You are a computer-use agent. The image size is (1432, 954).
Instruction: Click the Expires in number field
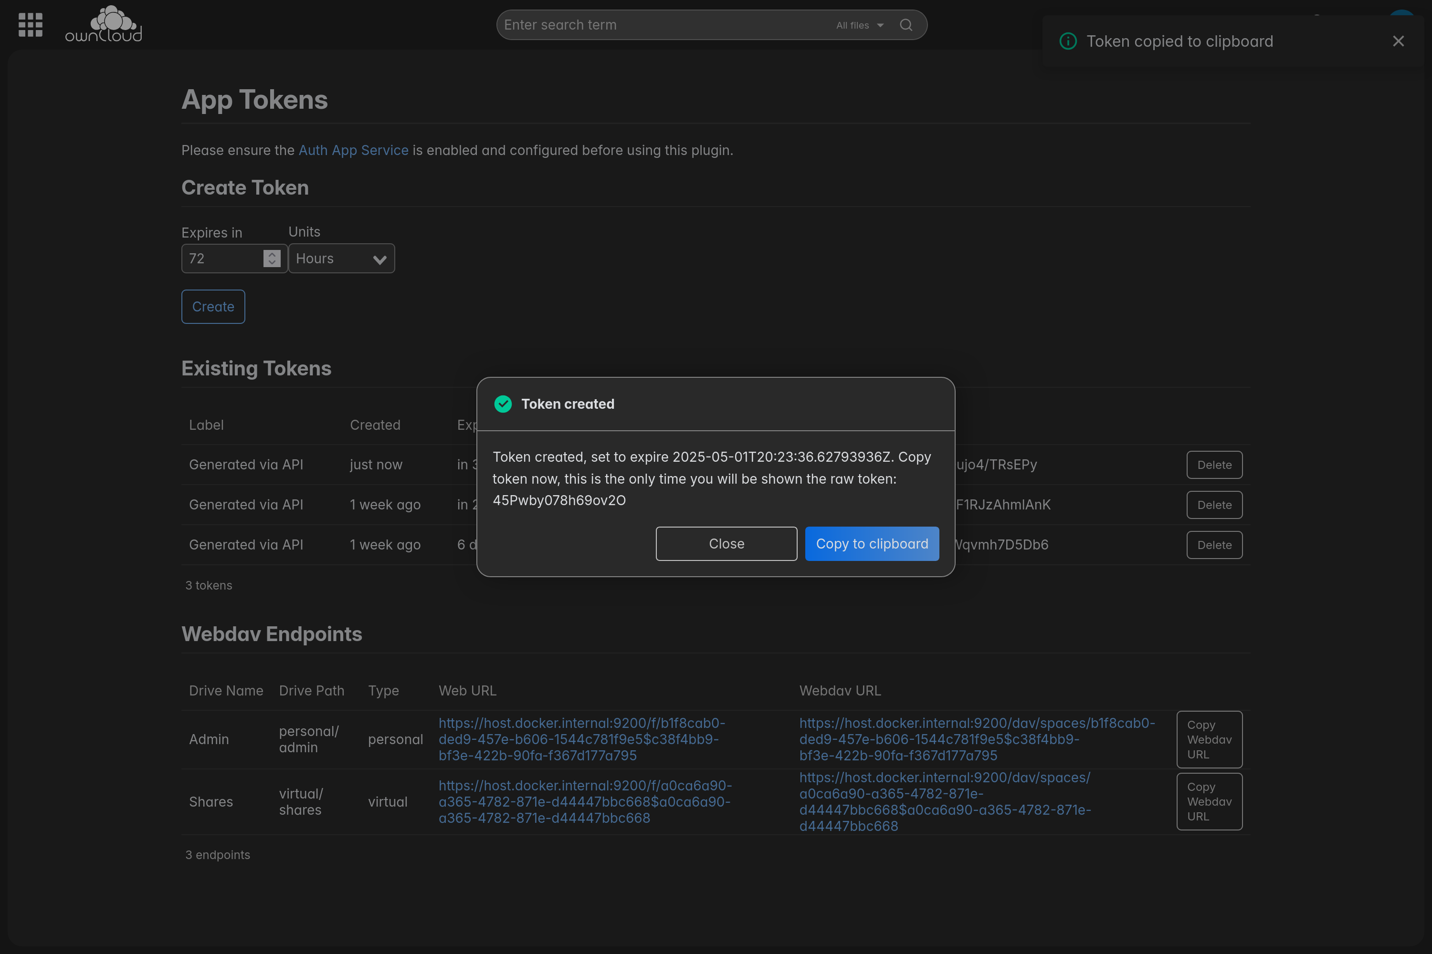[234, 259]
